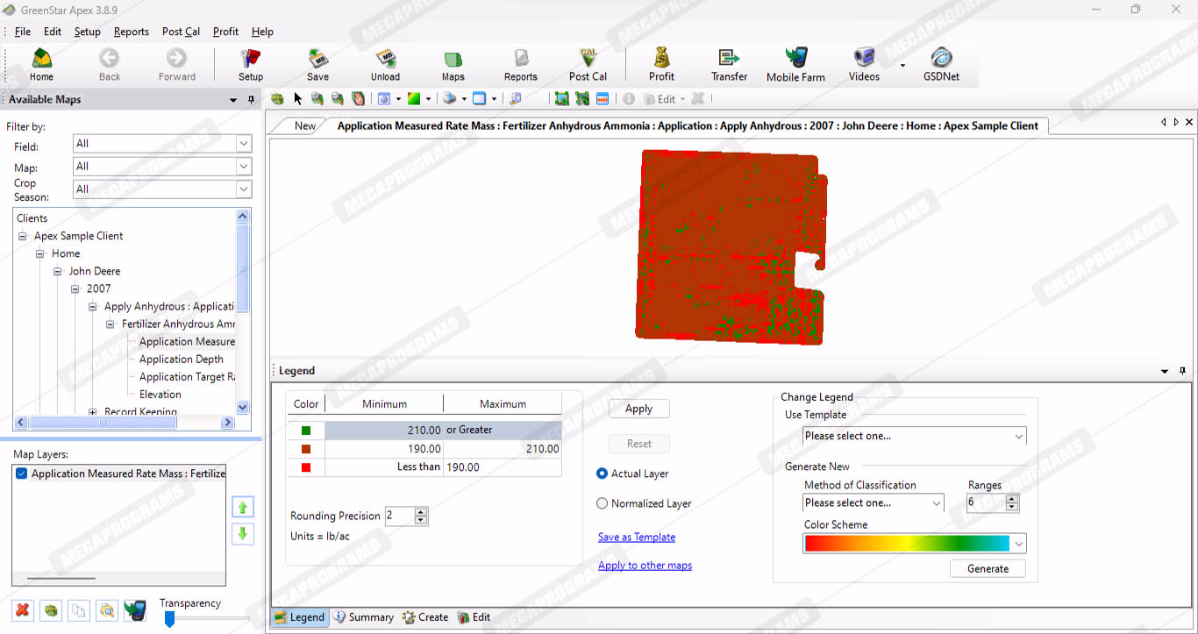The image size is (1198, 634).
Task: Open the Setup toolbar button
Action: (x=251, y=65)
